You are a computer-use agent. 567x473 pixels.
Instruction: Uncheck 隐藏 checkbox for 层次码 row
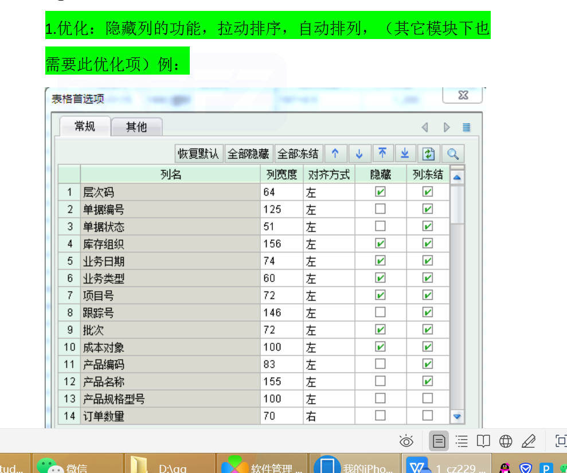pyautogui.click(x=380, y=192)
